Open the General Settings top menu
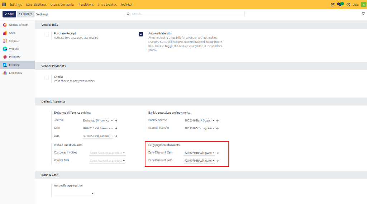The height and width of the screenshot is (204, 367). [x=36, y=4]
